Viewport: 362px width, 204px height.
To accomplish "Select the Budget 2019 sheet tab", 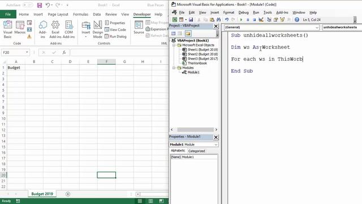I will [42, 194].
